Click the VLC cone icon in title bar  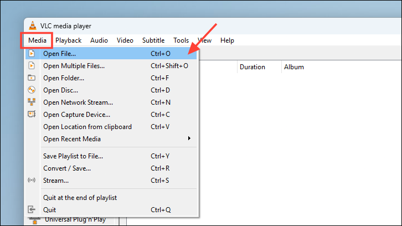pyautogui.click(x=32, y=26)
